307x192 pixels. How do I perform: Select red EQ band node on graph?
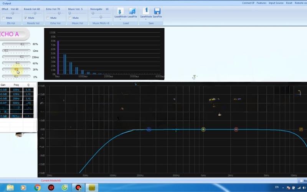click(x=236, y=129)
